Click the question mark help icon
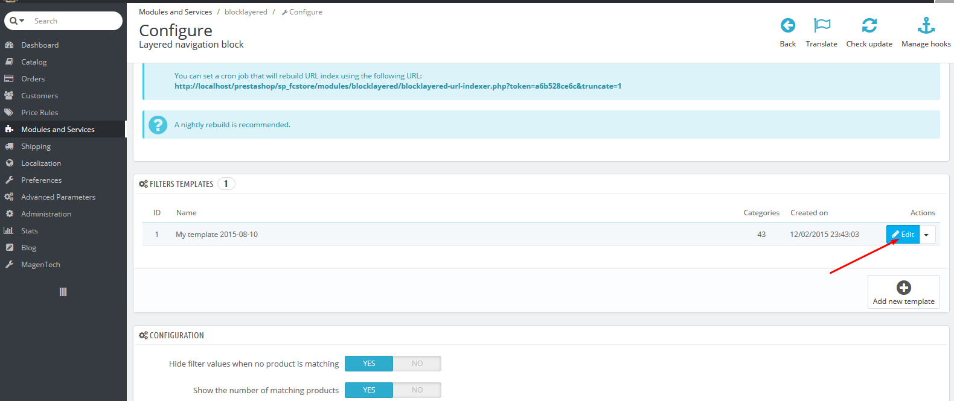The height and width of the screenshot is (401, 954). [x=158, y=125]
